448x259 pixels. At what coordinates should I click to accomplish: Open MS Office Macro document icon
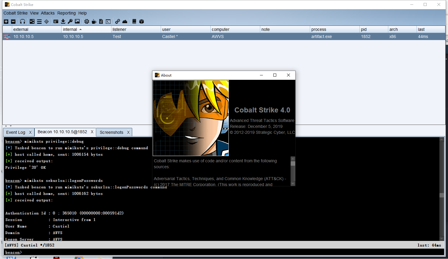click(101, 21)
